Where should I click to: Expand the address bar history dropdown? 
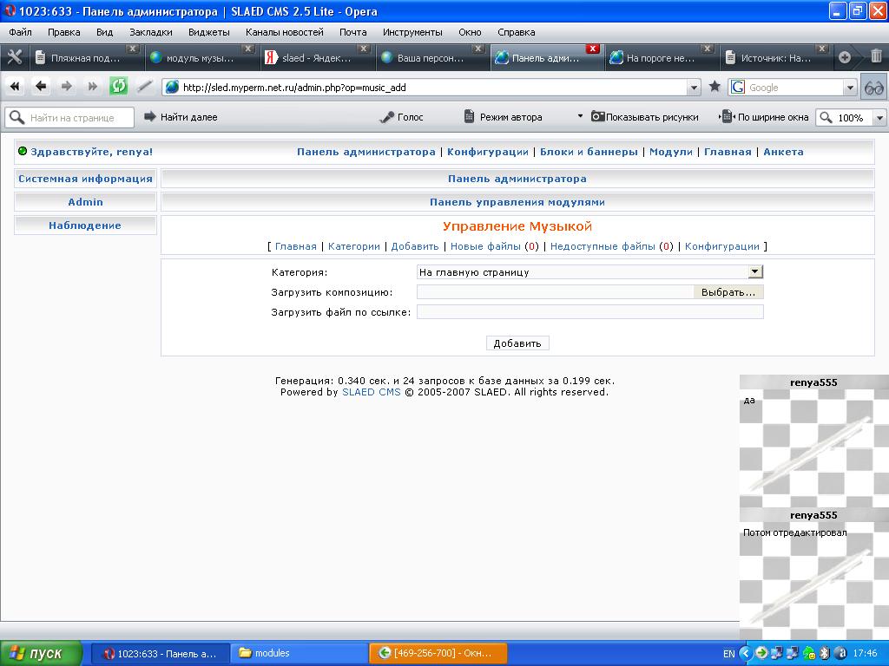coord(693,88)
